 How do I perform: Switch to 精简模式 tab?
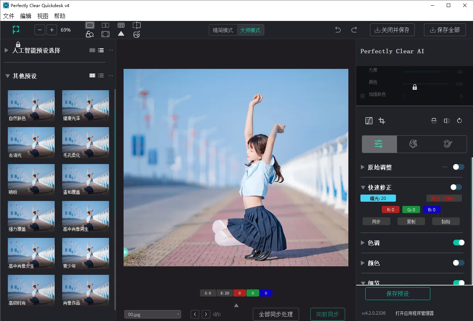(223, 30)
